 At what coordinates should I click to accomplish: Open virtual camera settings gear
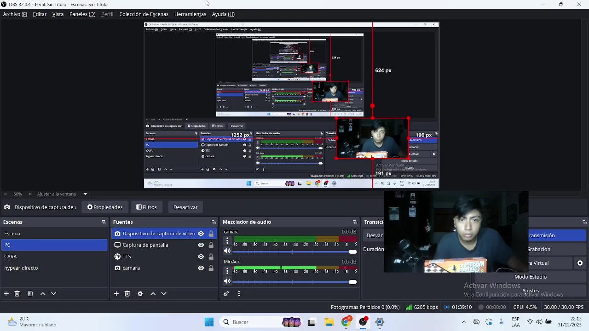coord(580,263)
